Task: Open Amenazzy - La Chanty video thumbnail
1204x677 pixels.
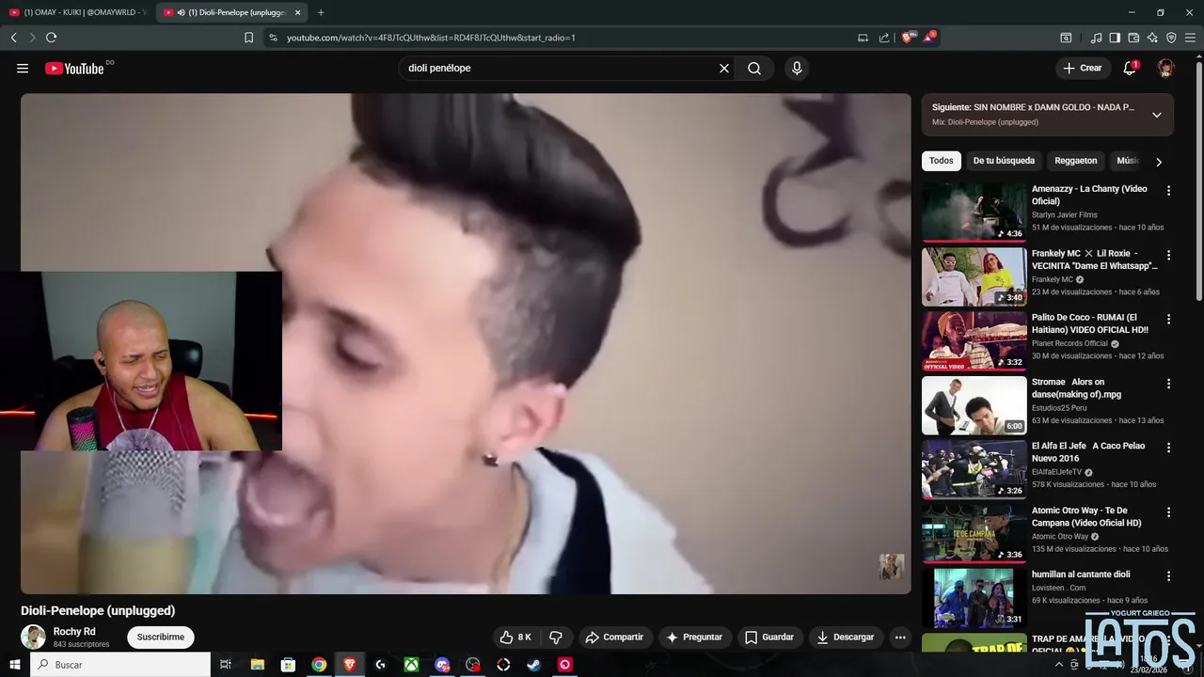Action: click(x=974, y=213)
